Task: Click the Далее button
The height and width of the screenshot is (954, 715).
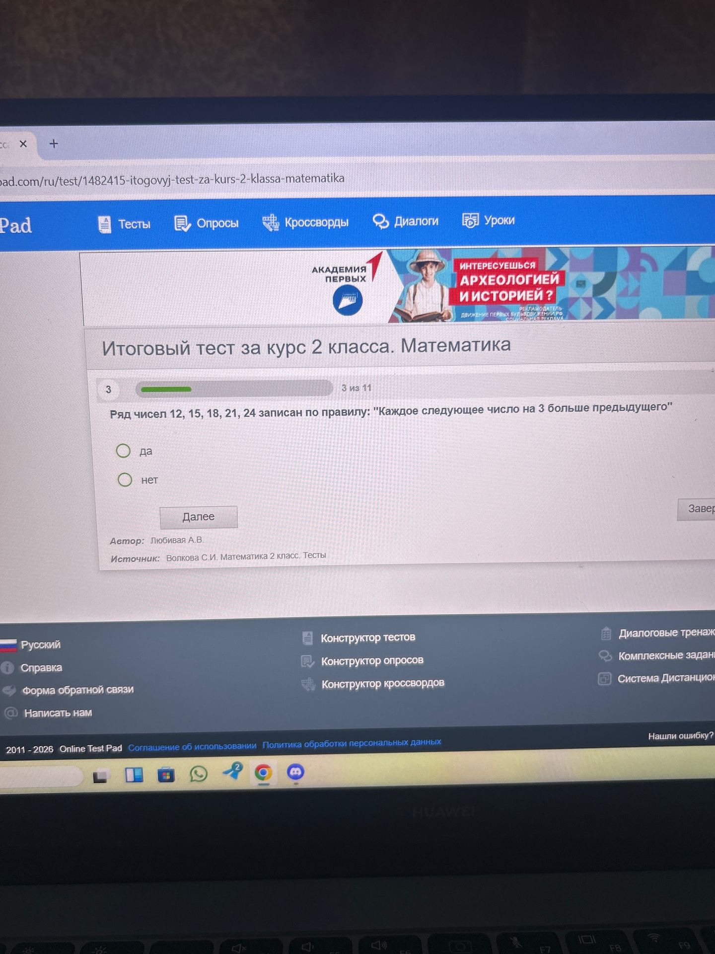Action: point(199,517)
